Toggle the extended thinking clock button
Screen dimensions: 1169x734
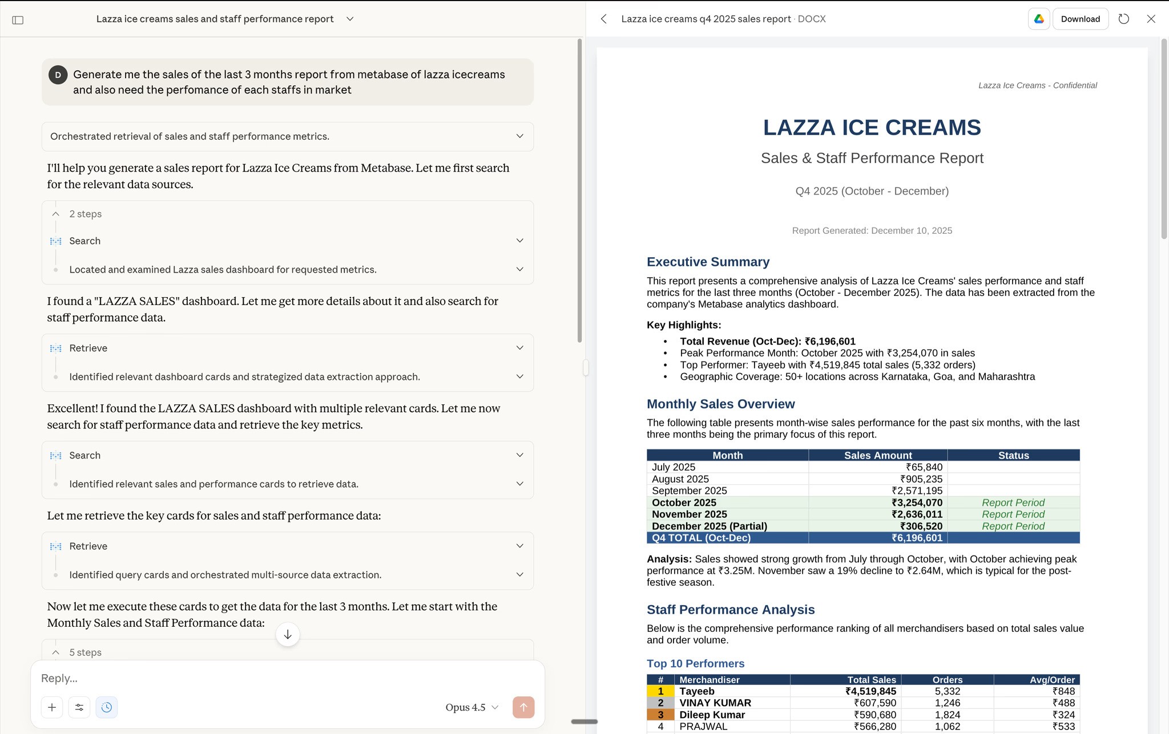(107, 707)
